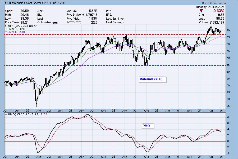Click the Fwd Dividend value 1.70716
The height and width of the screenshot is (159, 238).
coord(91,15)
